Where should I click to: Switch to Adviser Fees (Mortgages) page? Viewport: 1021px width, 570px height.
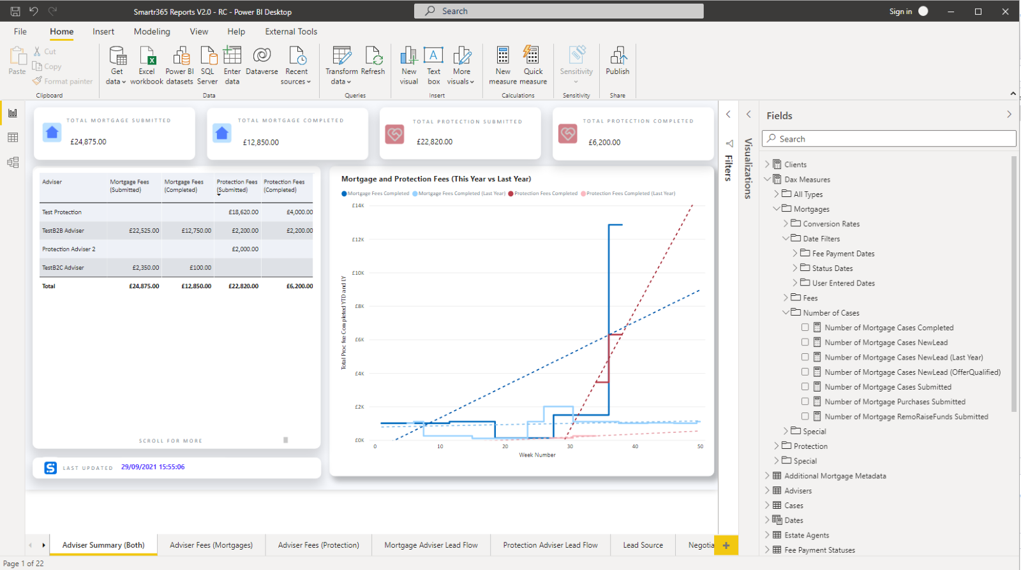click(x=211, y=545)
